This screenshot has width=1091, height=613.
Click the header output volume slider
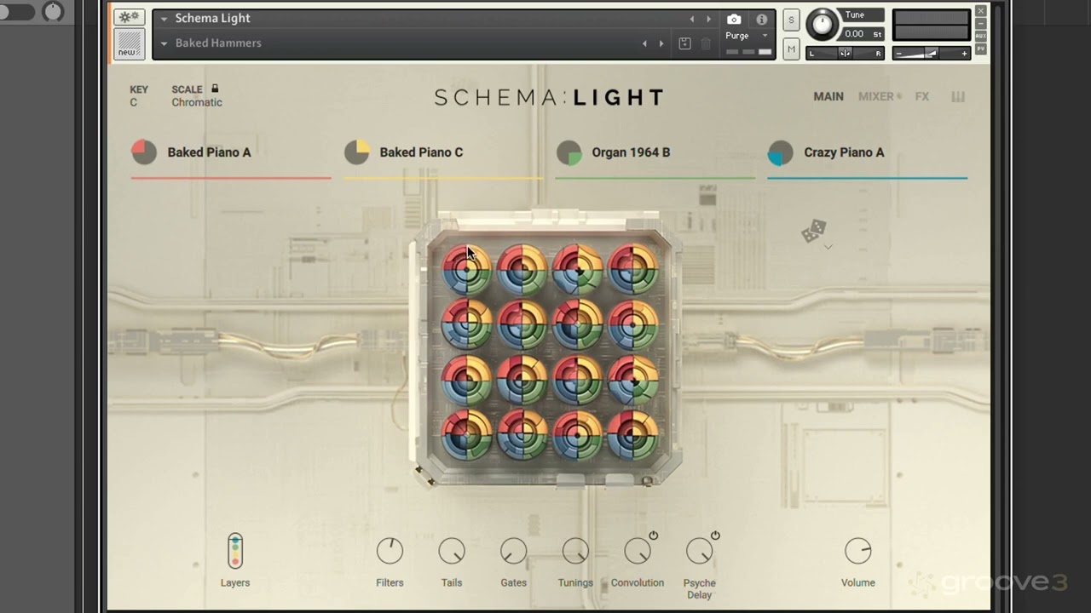pyautogui.click(x=931, y=54)
